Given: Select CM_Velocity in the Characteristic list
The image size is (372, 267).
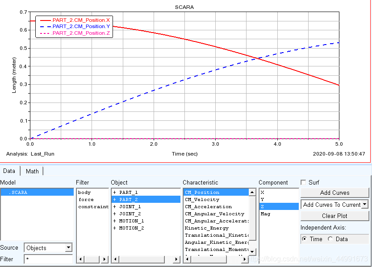Looking at the screenshot, I should (x=202, y=200).
